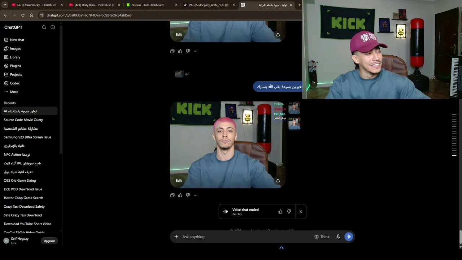Go to the browser home page
Image resolution: width=462 pixels, height=260 pixels.
coord(31,15)
